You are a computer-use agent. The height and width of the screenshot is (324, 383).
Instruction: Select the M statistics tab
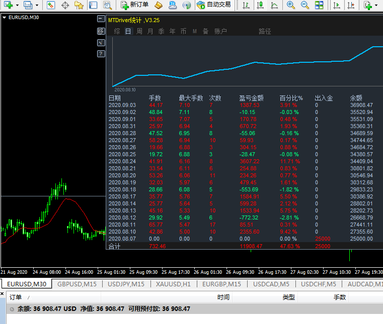195,31
